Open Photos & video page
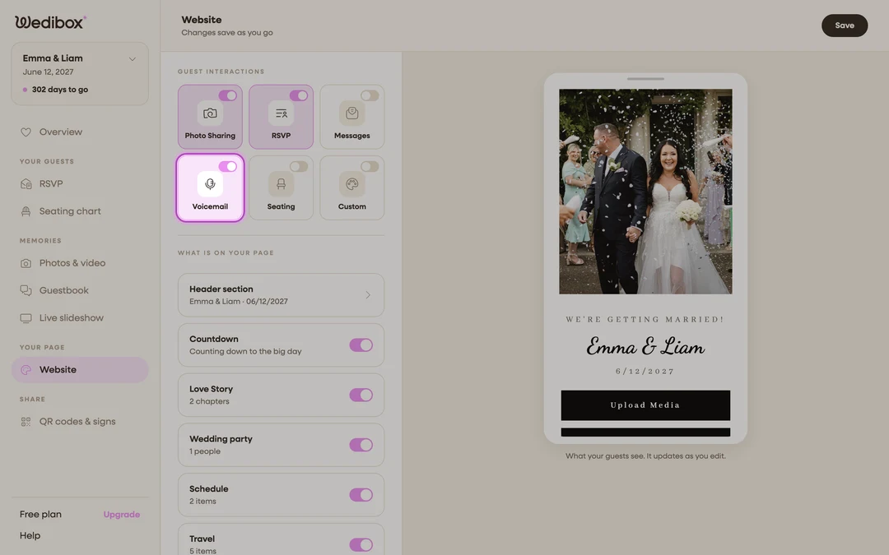Screen dimensions: 889x555 80,263
